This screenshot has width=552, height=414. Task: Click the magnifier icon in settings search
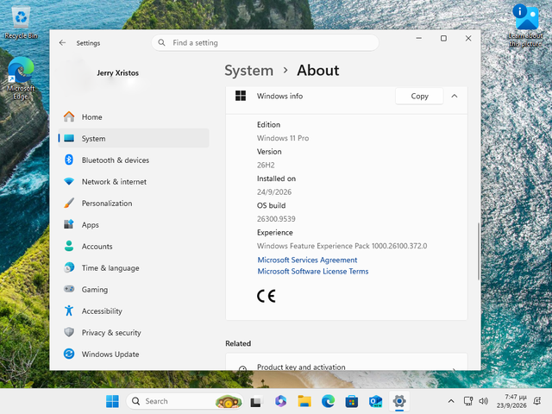point(161,43)
